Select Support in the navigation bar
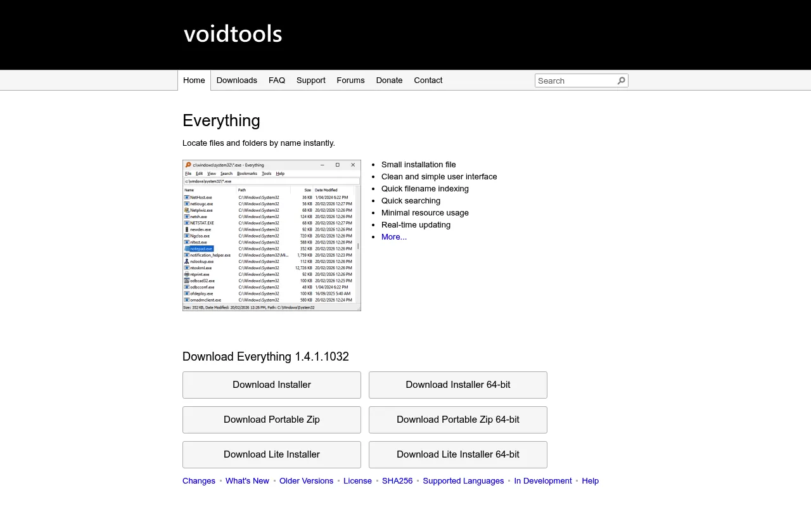Screen dimensions: 811x507 (x=310, y=80)
